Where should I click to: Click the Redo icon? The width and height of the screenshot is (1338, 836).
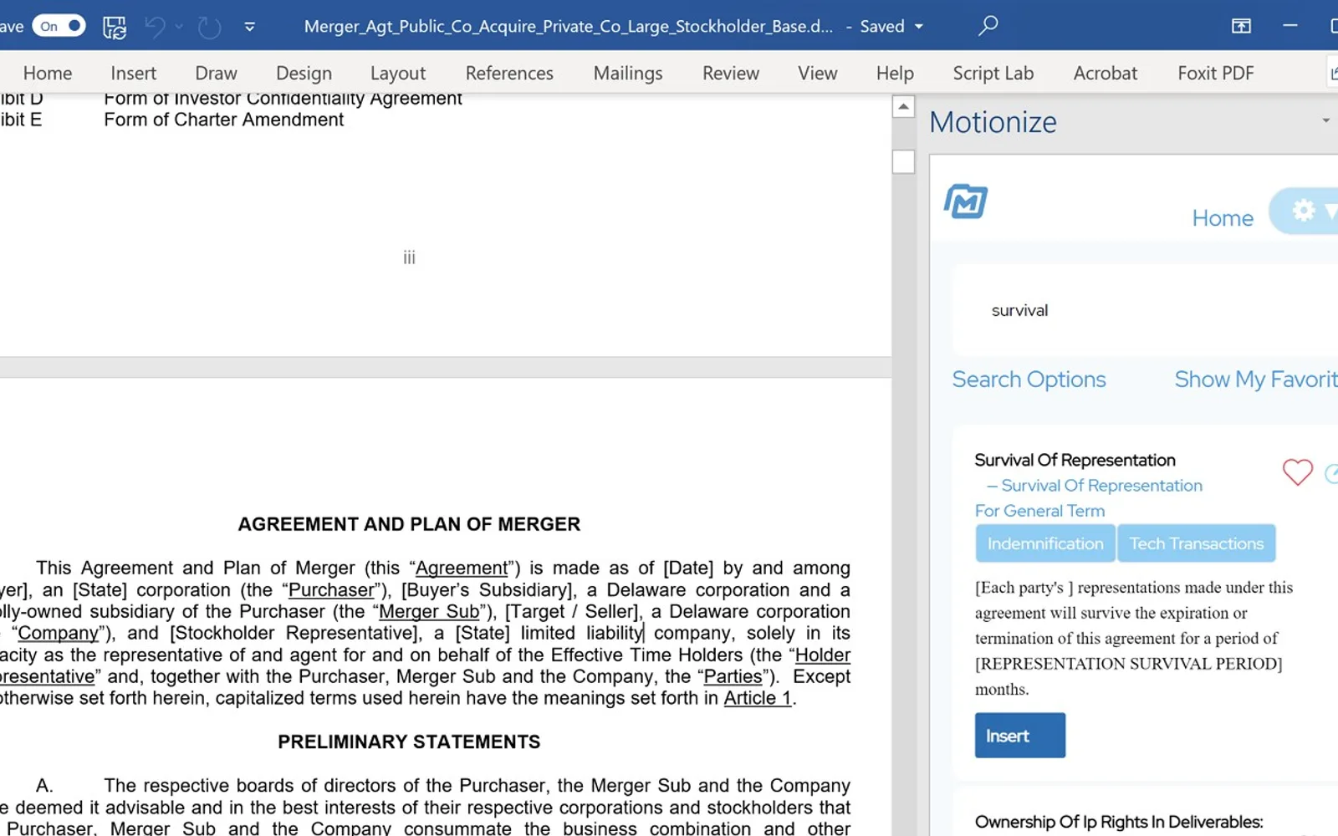(x=209, y=27)
